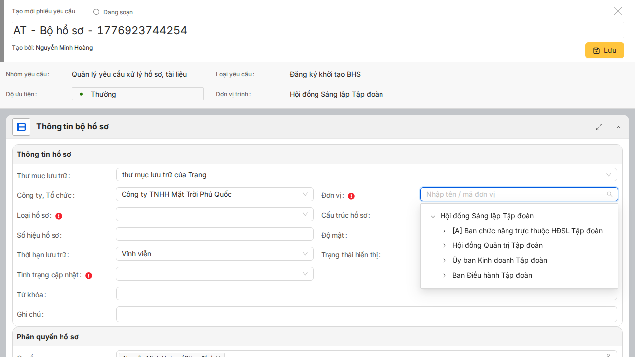
Task: Click the red warning icon beside Loại hồ sơ
Action: pyautogui.click(x=59, y=216)
